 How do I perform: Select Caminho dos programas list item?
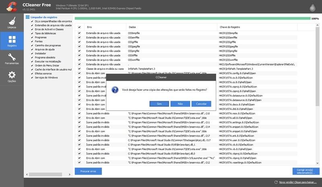48,45
